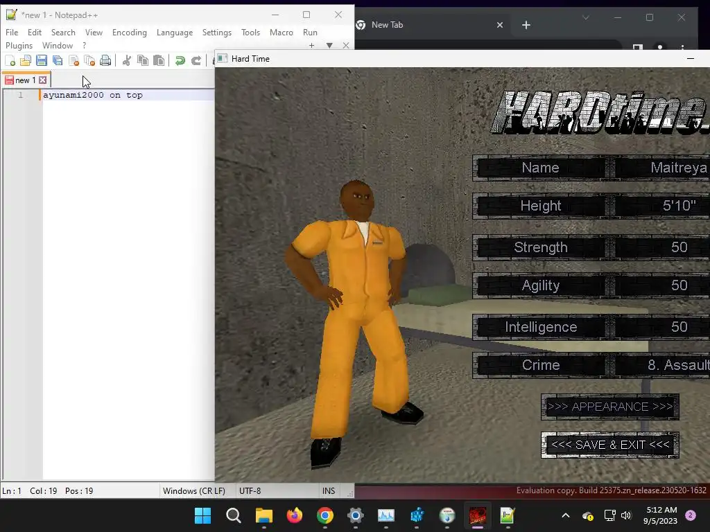Image resolution: width=710 pixels, height=532 pixels.
Task: Click the '8. Assault' crime value
Action: [678, 365]
